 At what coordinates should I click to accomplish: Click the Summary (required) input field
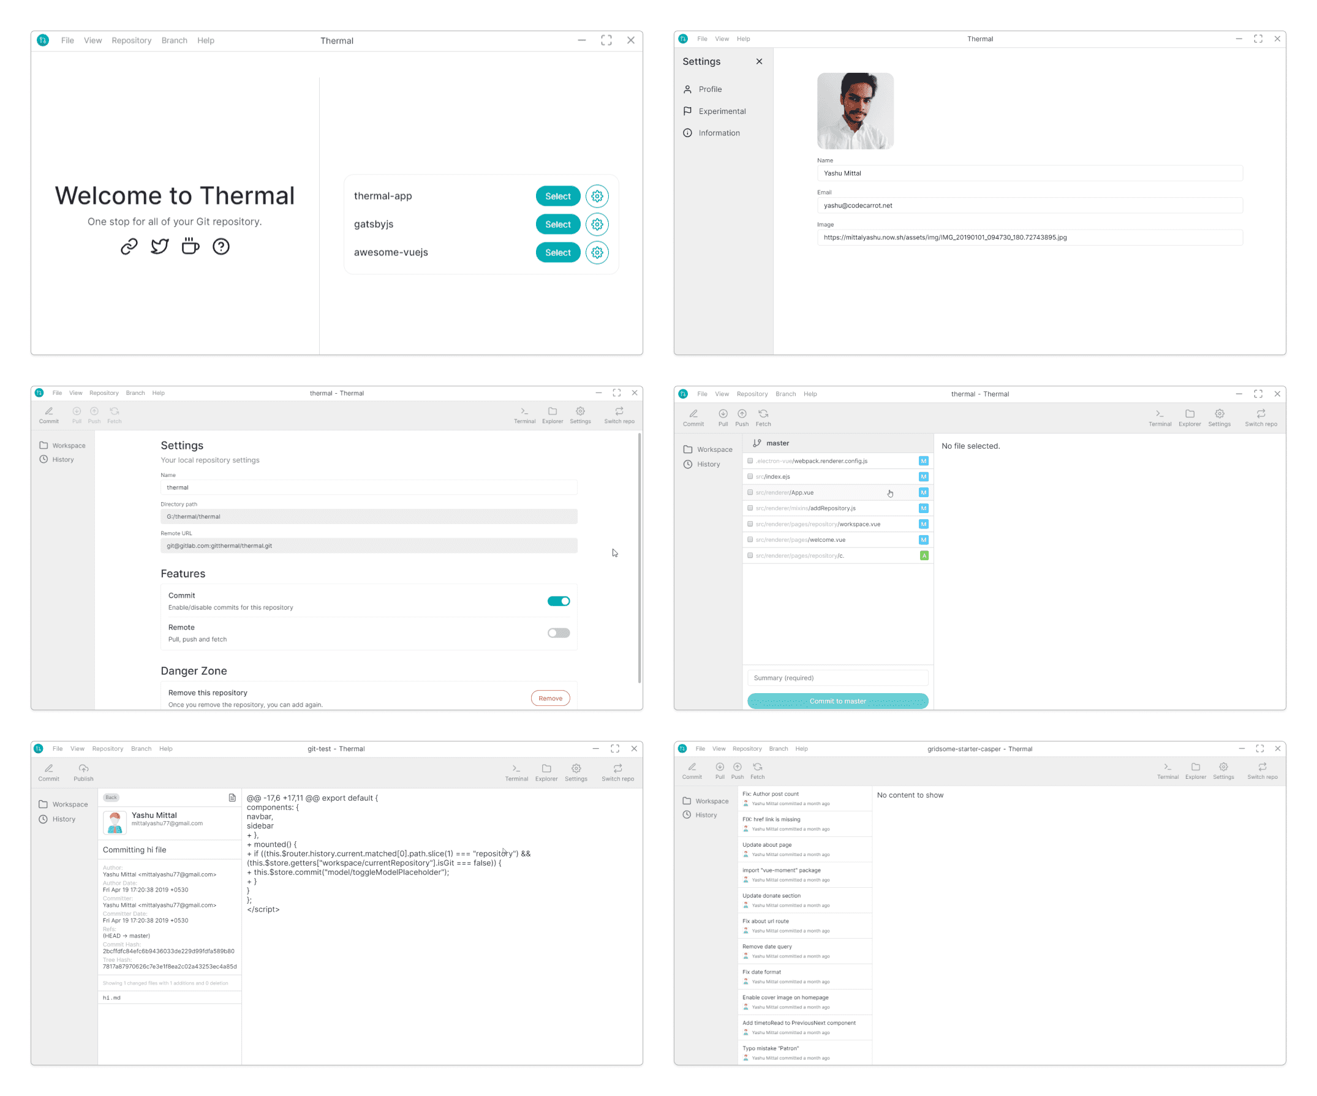[837, 678]
